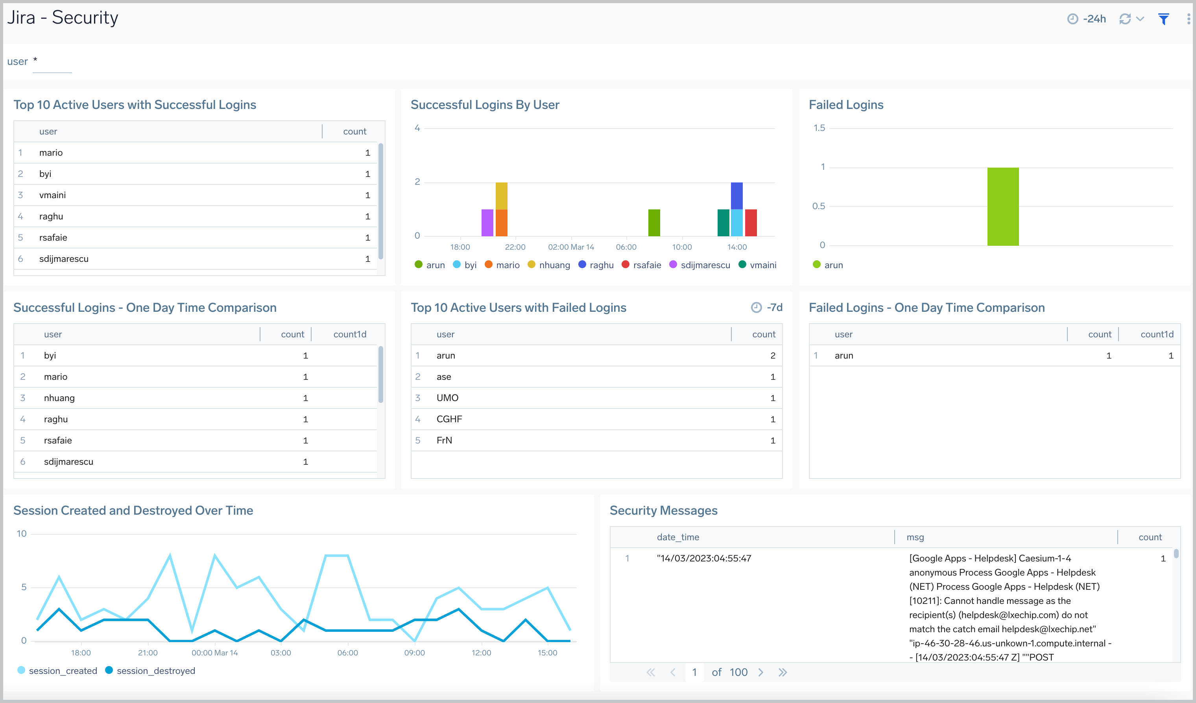1196x703 pixels.
Task: Open the Successful Logins By User panel title
Action: (x=485, y=104)
